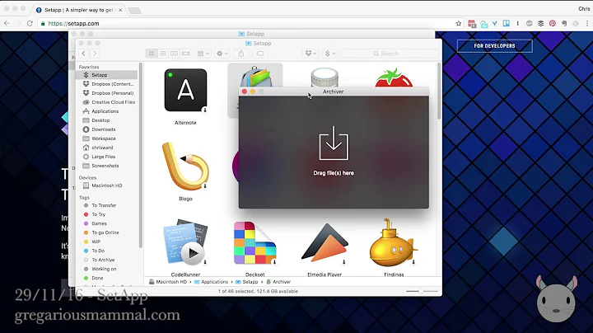Open the Findings submarine app icon
The image size is (593, 333).
click(394, 242)
